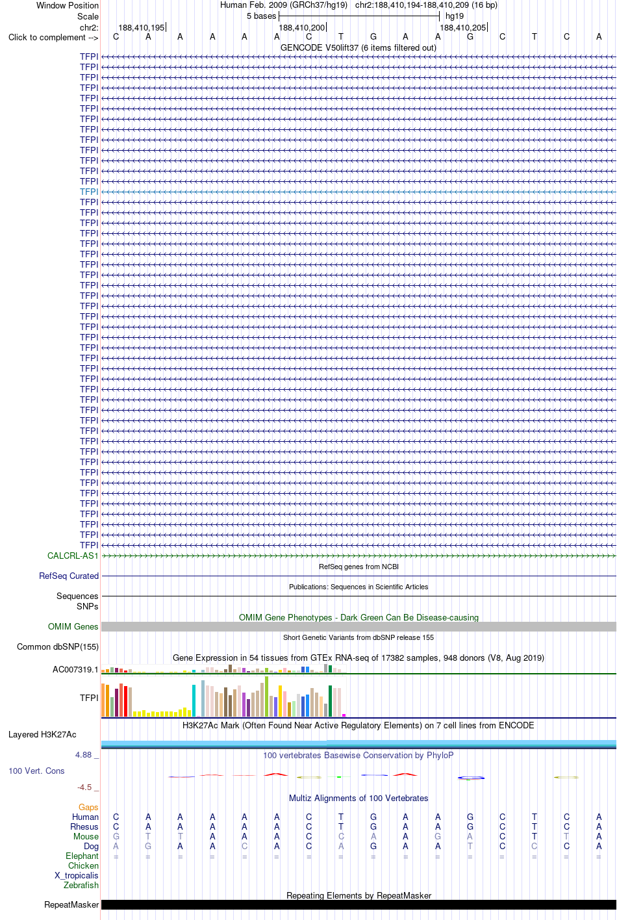Image resolution: width=617 pixels, height=920 pixels.
Task: Click the 'Click to complement -->' label
Action: 53,37
